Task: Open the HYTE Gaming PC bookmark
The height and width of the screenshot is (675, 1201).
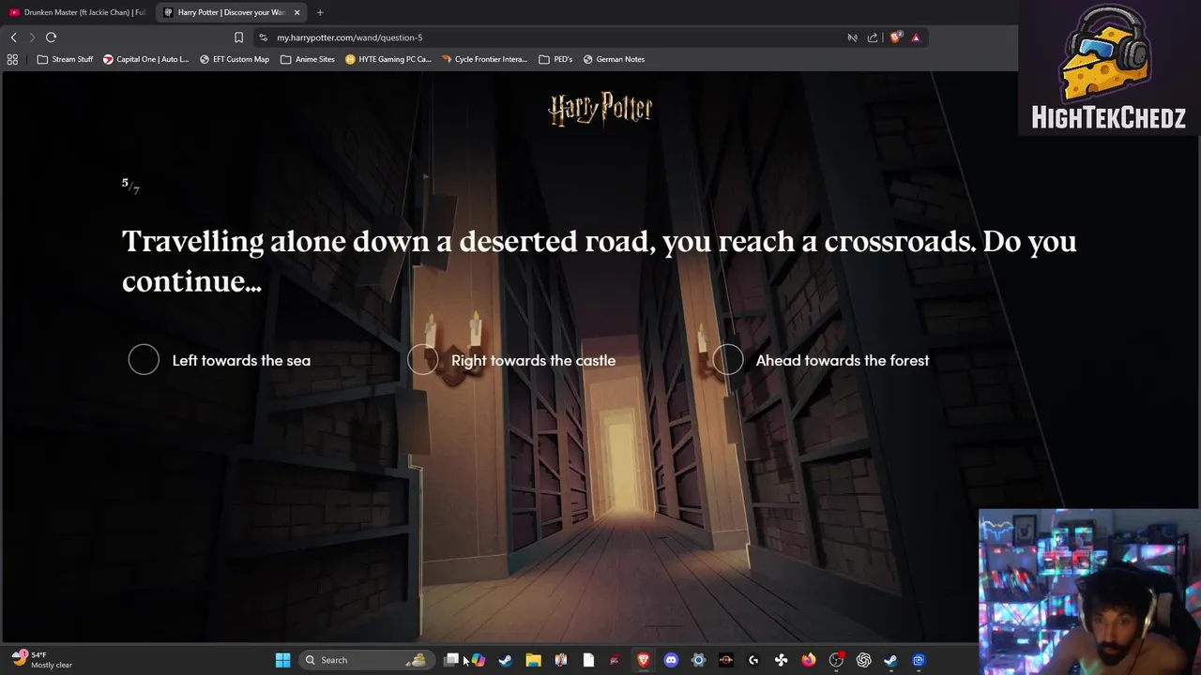Action: 388,59
